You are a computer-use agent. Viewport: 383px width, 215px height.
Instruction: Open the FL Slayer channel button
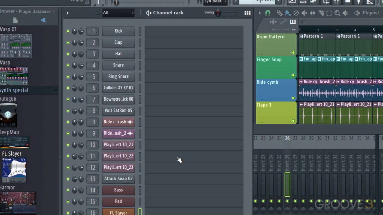click(118, 212)
